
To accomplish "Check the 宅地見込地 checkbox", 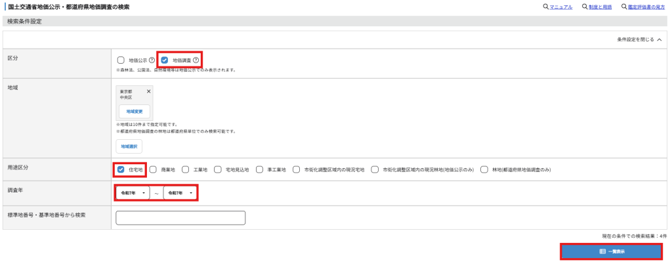I will pos(218,169).
